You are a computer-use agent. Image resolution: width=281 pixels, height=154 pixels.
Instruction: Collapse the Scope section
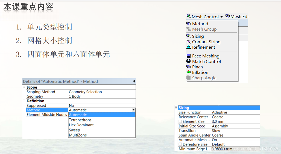24,87
